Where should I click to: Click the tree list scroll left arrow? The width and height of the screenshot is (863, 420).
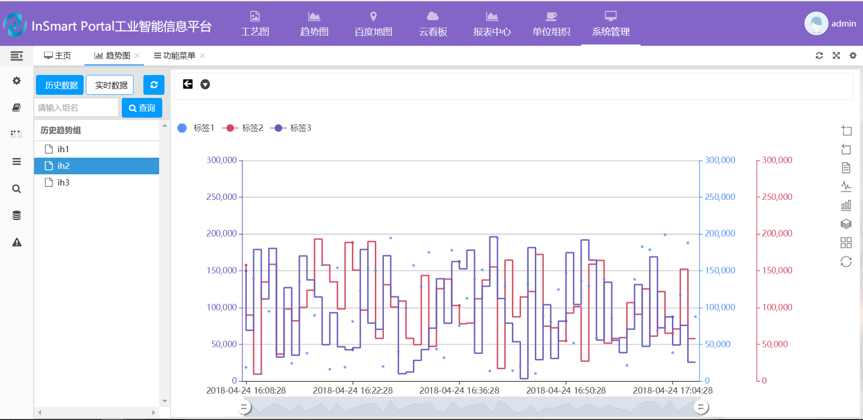coord(39,413)
